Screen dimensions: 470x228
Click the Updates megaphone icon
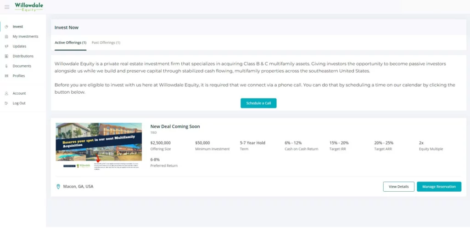tap(6, 46)
